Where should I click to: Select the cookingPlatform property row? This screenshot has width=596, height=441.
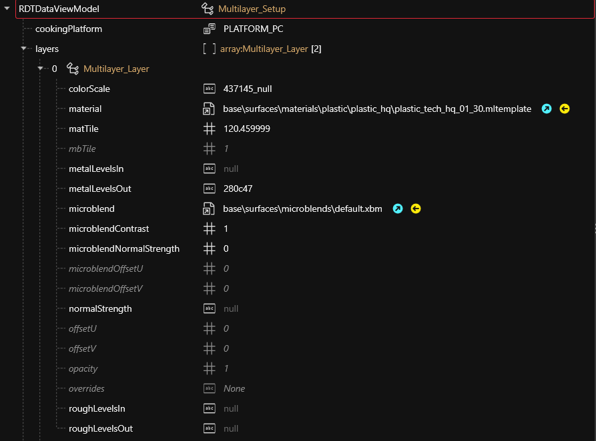(x=69, y=29)
